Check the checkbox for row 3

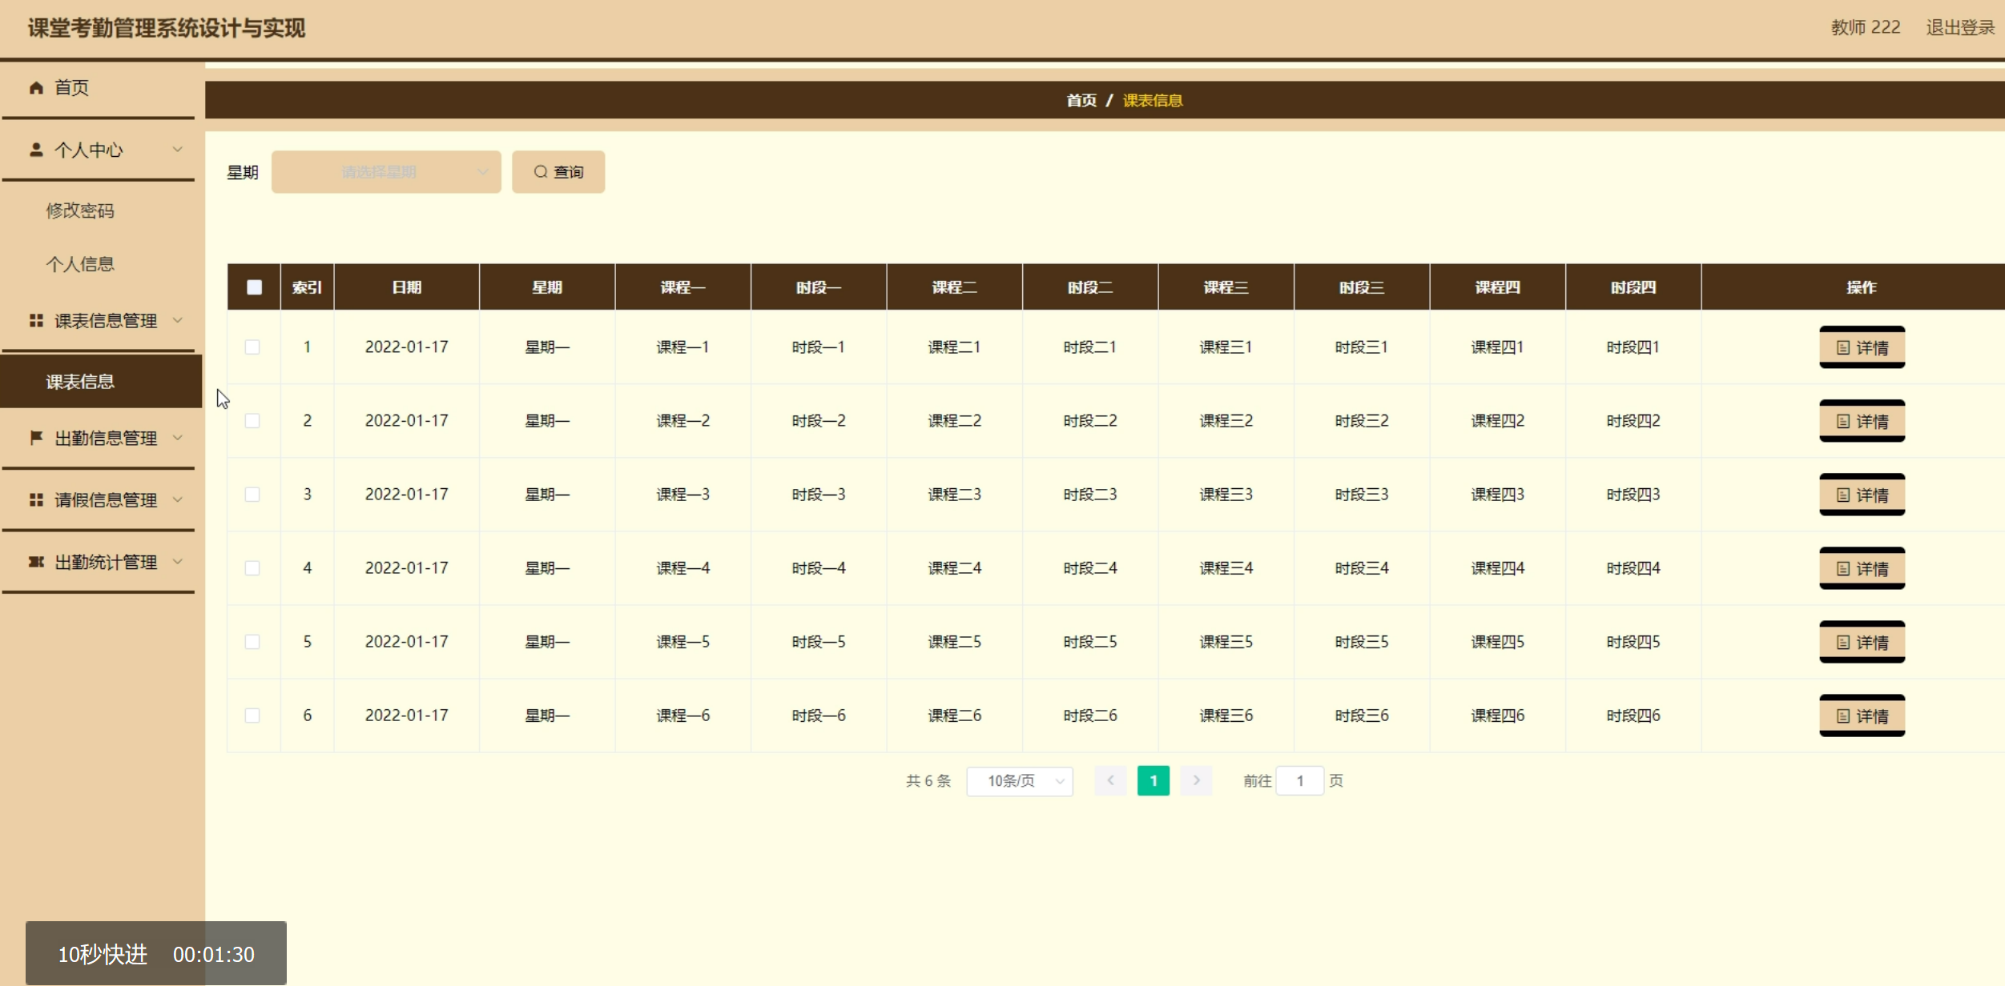point(252,495)
